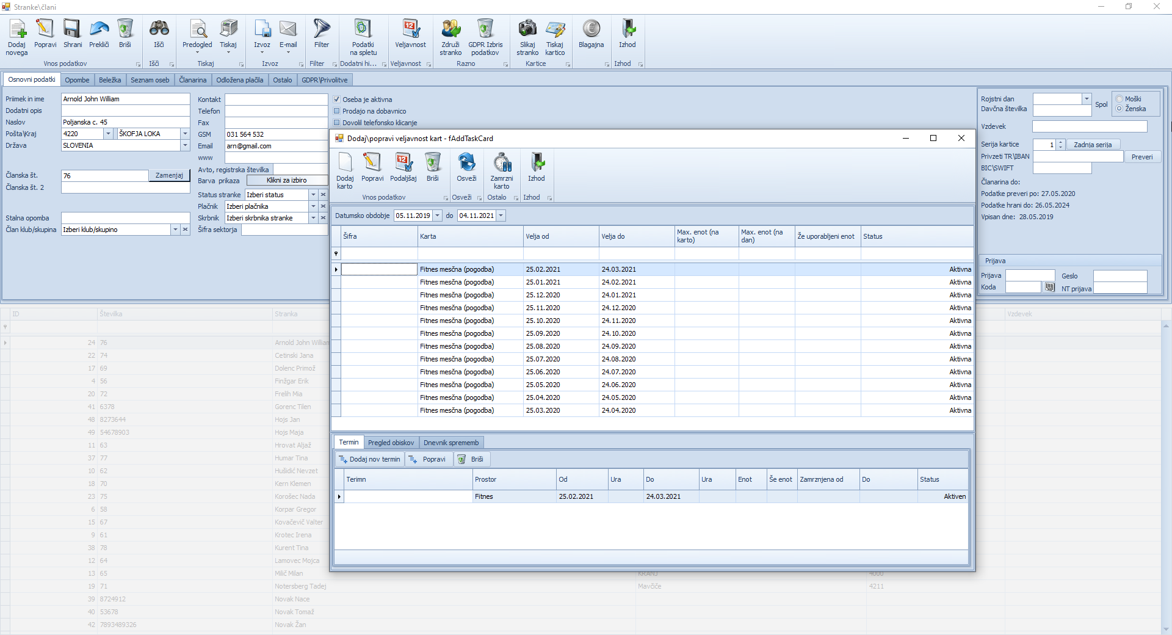The width and height of the screenshot is (1172, 635).
Task: Enable 'Prodajo na dobavnico' checkbox
Action: (336, 111)
